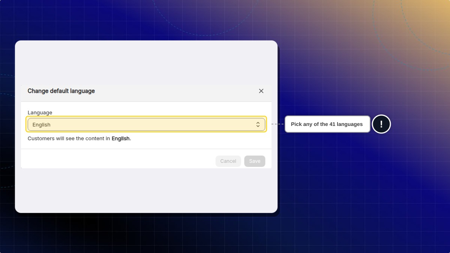Click the "Language" field label

tap(40, 112)
